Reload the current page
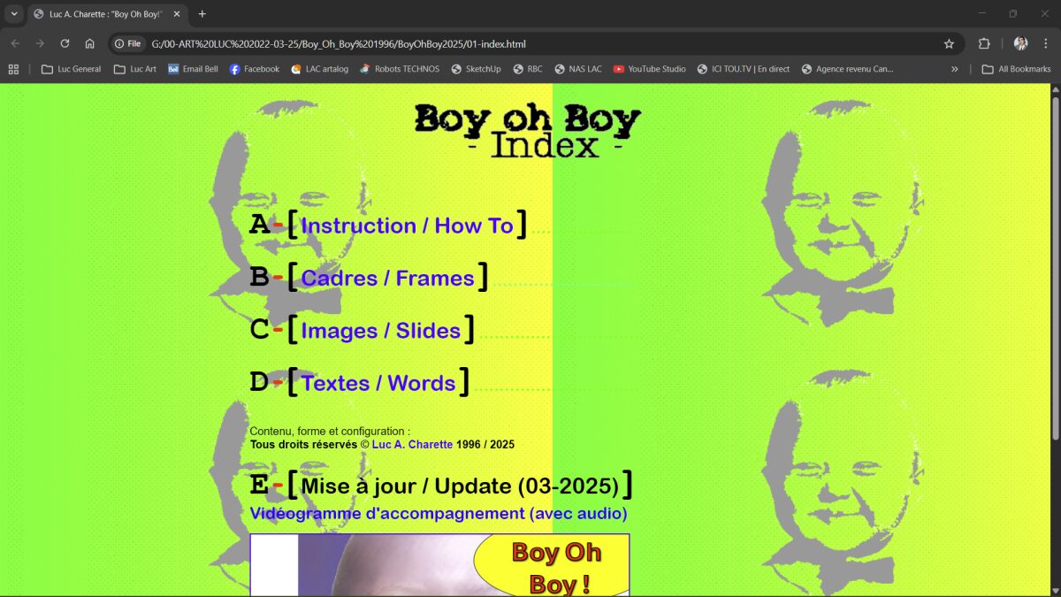The height and width of the screenshot is (597, 1061). pyautogui.click(x=64, y=42)
